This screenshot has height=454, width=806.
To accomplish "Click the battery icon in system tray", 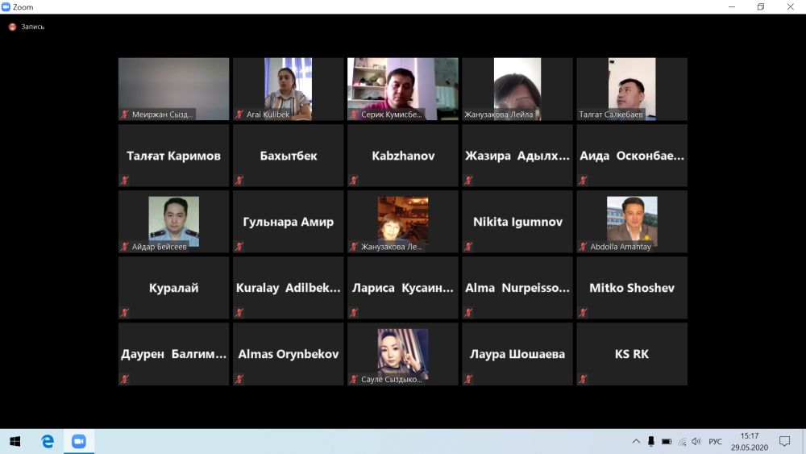I will coord(667,441).
